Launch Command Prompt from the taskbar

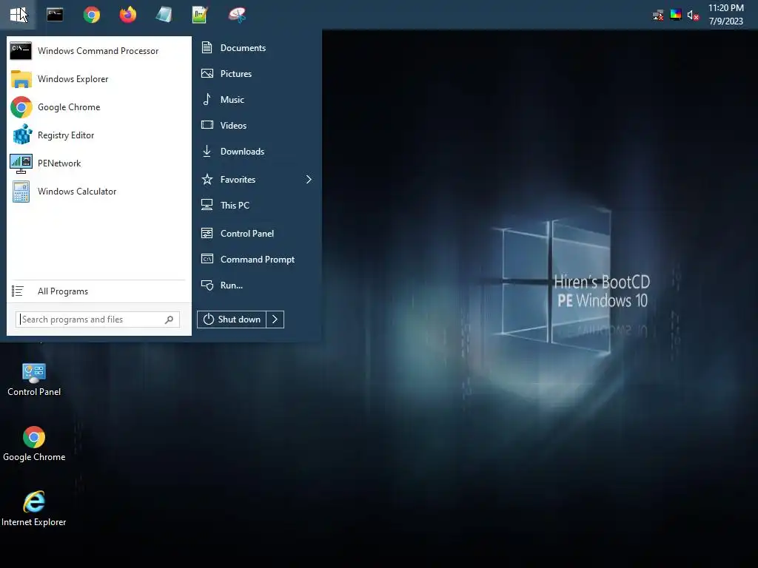coord(55,15)
